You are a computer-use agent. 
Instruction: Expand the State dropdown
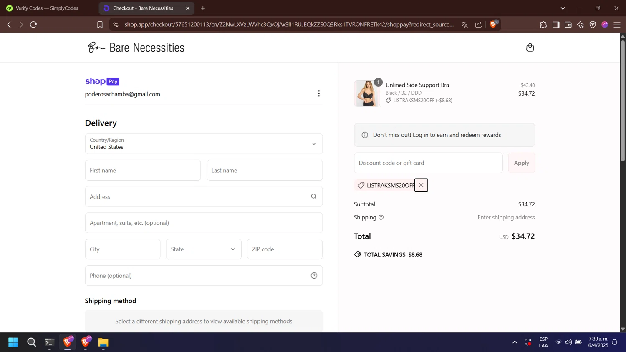point(204,249)
